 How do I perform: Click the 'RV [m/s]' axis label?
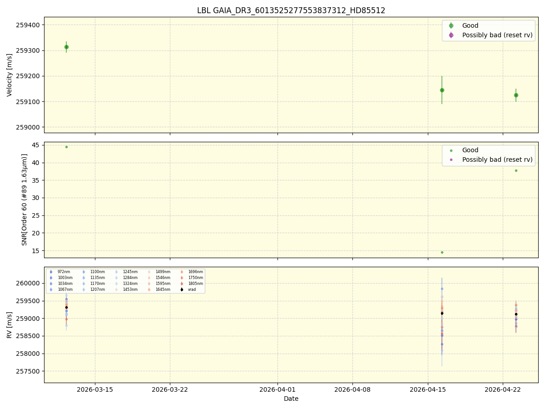[x=10, y=324]
